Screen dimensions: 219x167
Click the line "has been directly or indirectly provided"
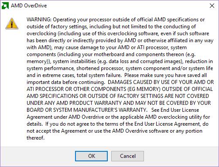point(120,40)
